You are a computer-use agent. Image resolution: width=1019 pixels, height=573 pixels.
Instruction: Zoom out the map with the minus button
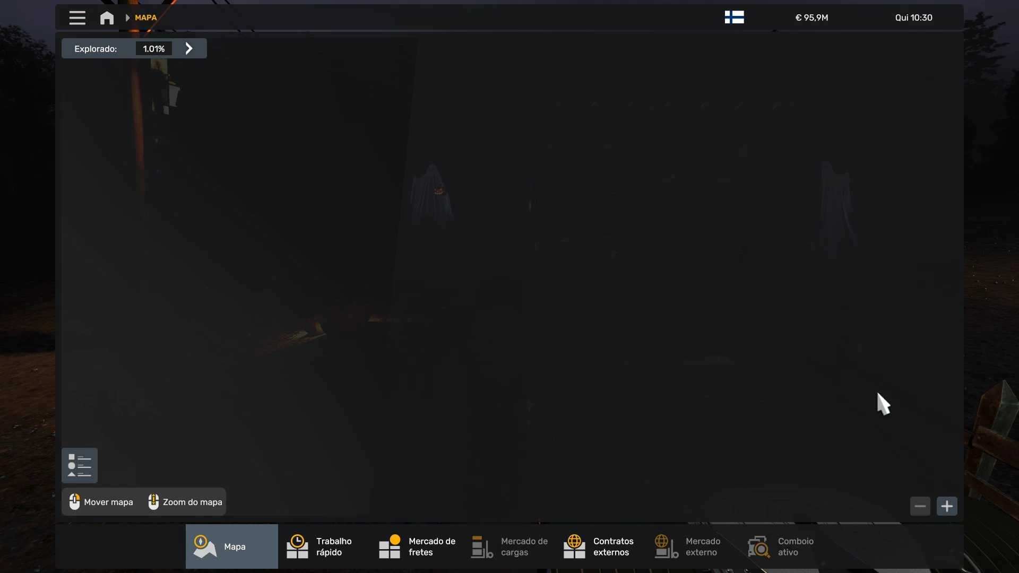[x=920, y=506]
